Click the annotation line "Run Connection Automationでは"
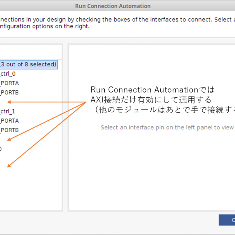This screenshot has height=235, width=235. tap(152, 90)
